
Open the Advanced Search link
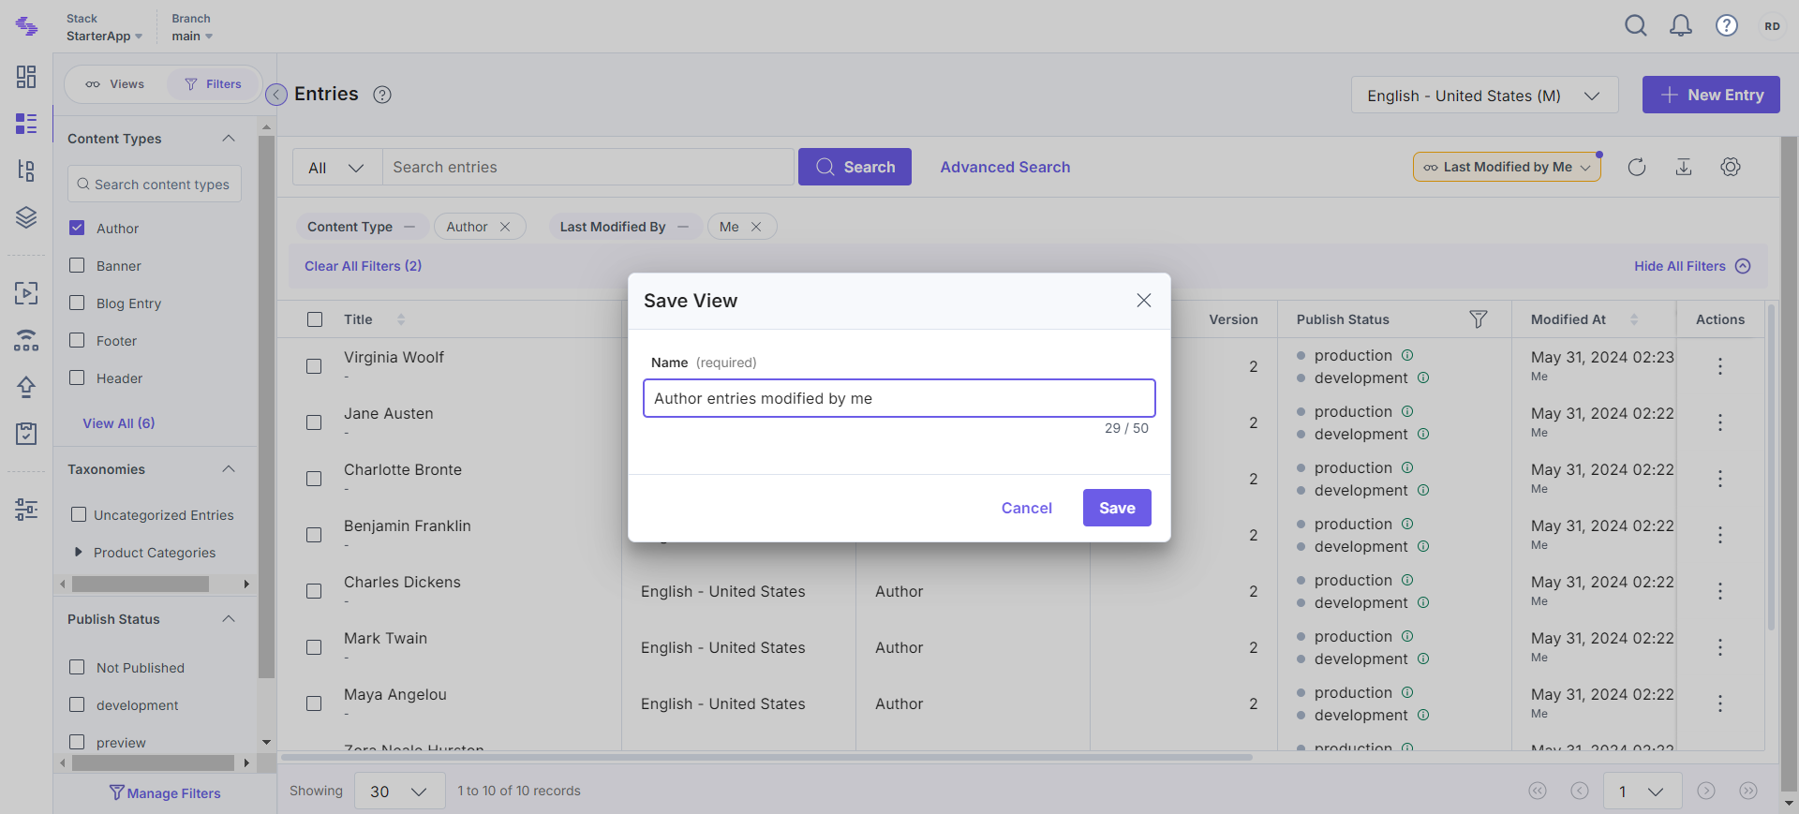(1005, 167)
